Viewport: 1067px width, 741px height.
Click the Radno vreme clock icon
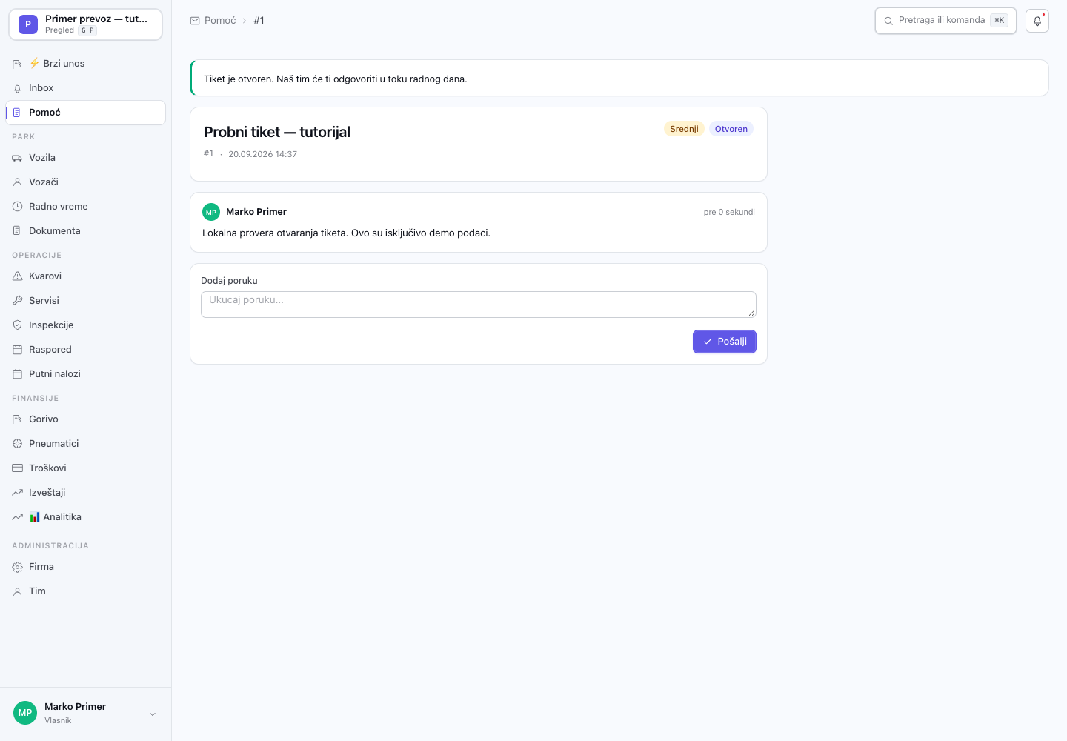pyautogui.click(x=17, y=207)
